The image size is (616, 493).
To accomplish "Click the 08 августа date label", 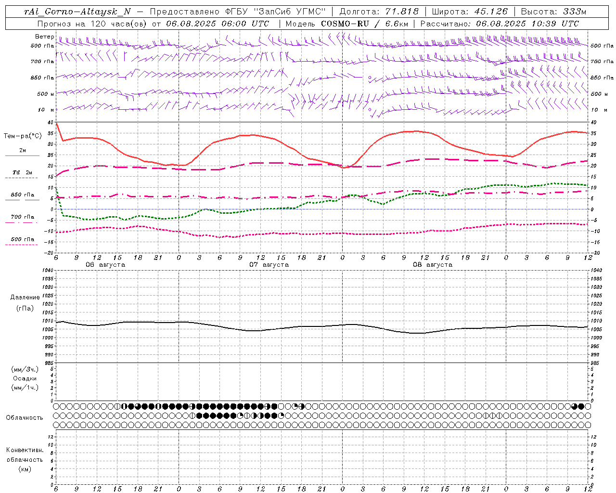I will click(x=433, y=265).
